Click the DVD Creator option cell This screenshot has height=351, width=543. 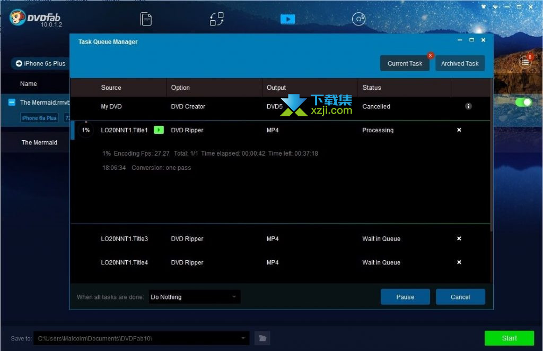[188, 107]
